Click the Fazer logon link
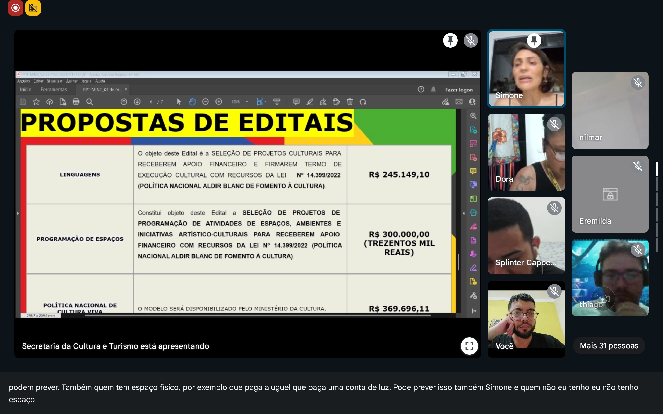The width and height of the screenshot is (663, 414). click(459, 90)
